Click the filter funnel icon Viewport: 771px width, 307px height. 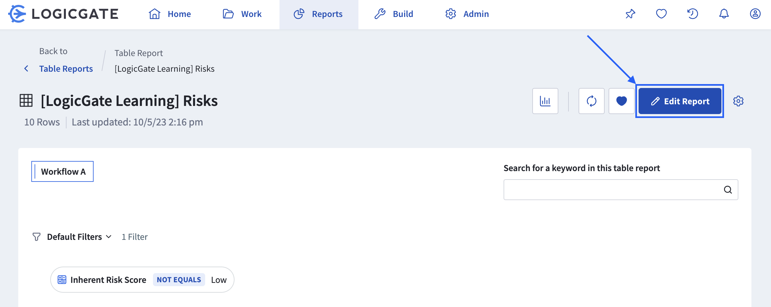click(37, 237)
